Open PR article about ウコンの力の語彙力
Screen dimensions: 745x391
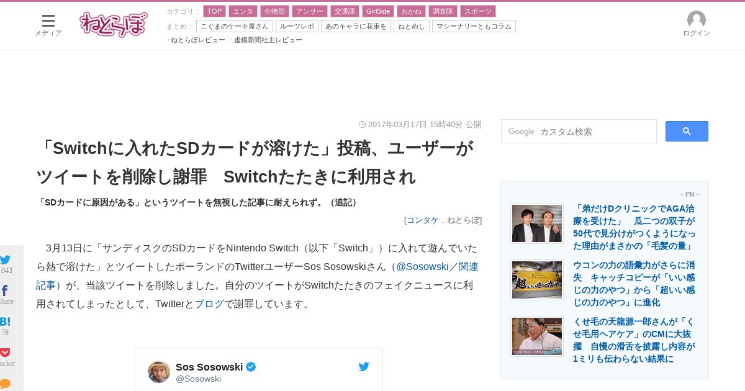coord(634,284)
